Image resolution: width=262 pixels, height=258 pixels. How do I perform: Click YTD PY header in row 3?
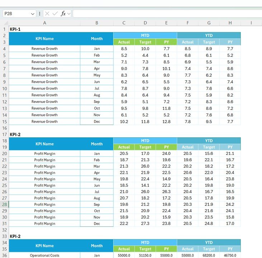tap(230, 42)
